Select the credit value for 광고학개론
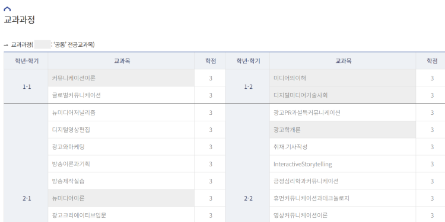 (432, 130)
